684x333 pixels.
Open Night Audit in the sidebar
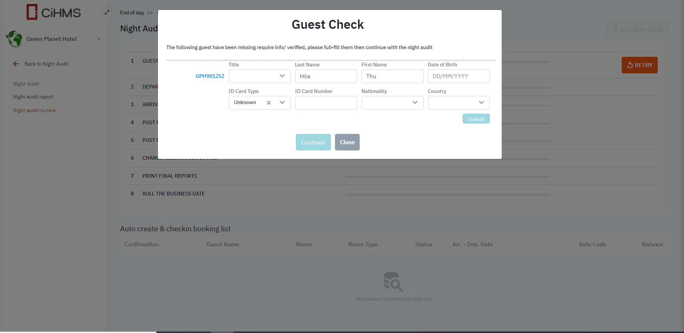point(26,84)
